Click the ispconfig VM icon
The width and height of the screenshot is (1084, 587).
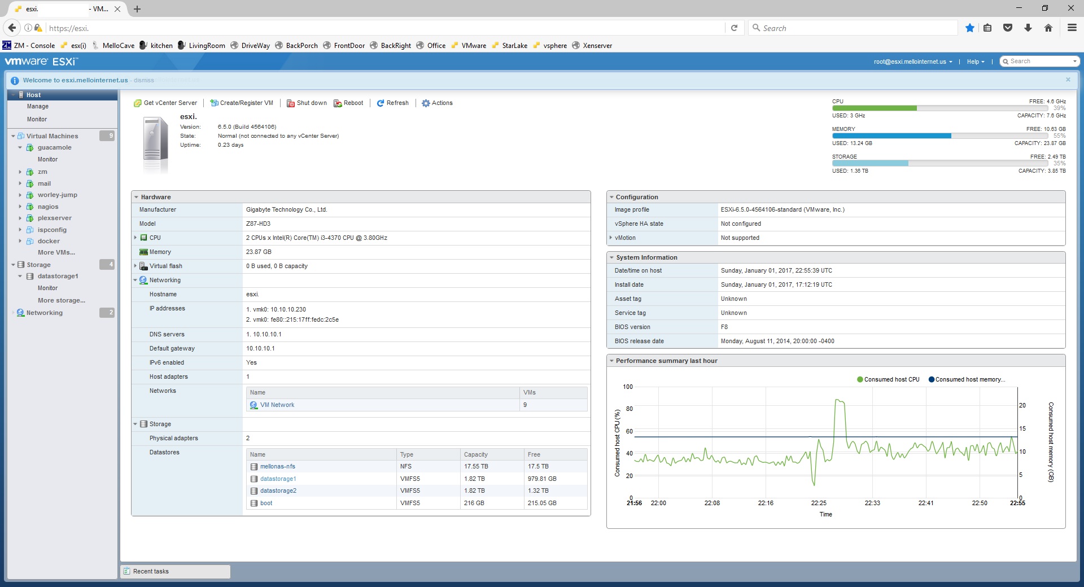click(x=30, y=230)
